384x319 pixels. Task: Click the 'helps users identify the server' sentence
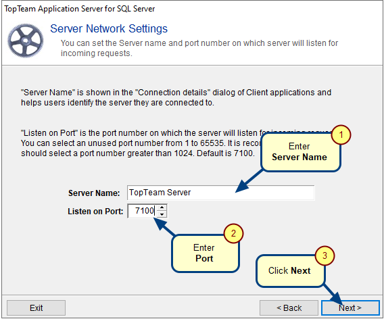click(x=118, y=103)
